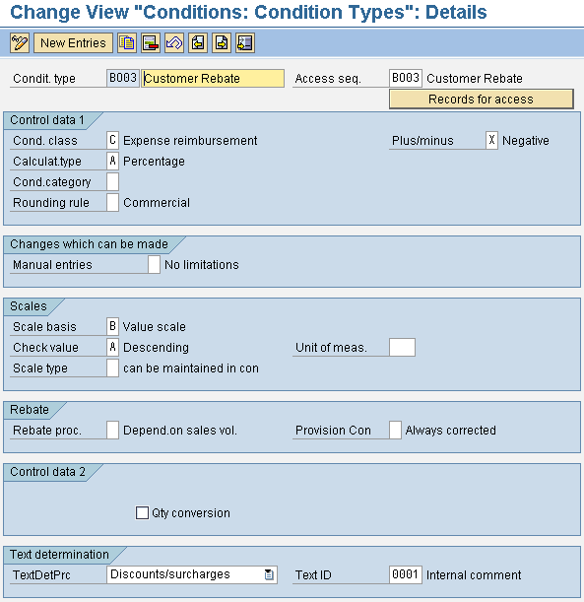The image size is (584, 602).
Task: Click the Records for access button
Action: [482, 100]
